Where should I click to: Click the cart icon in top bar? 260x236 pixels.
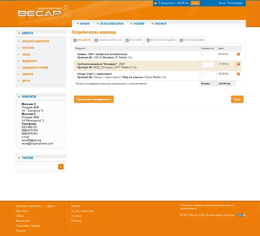(x=156, y=3)
